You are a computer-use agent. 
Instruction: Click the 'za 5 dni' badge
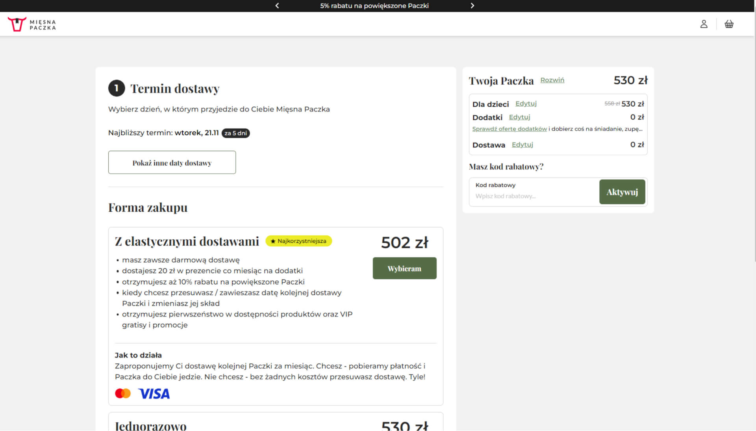(x=235, y=133)
